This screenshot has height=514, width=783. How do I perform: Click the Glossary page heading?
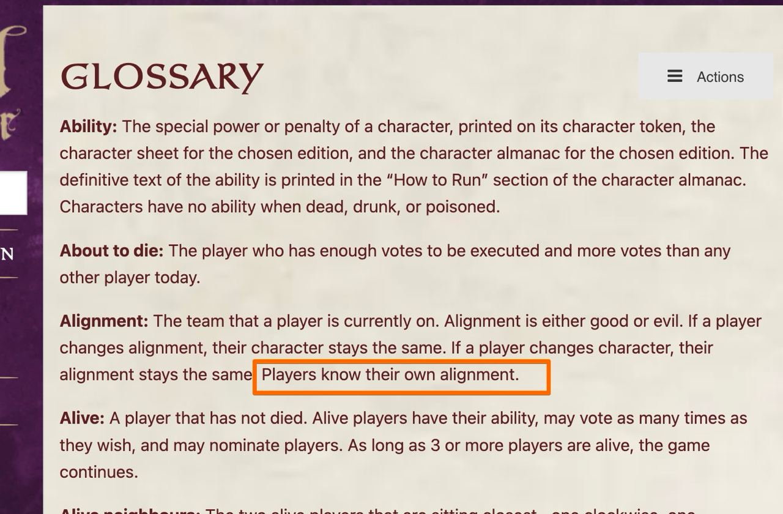[x=161, y=77]
